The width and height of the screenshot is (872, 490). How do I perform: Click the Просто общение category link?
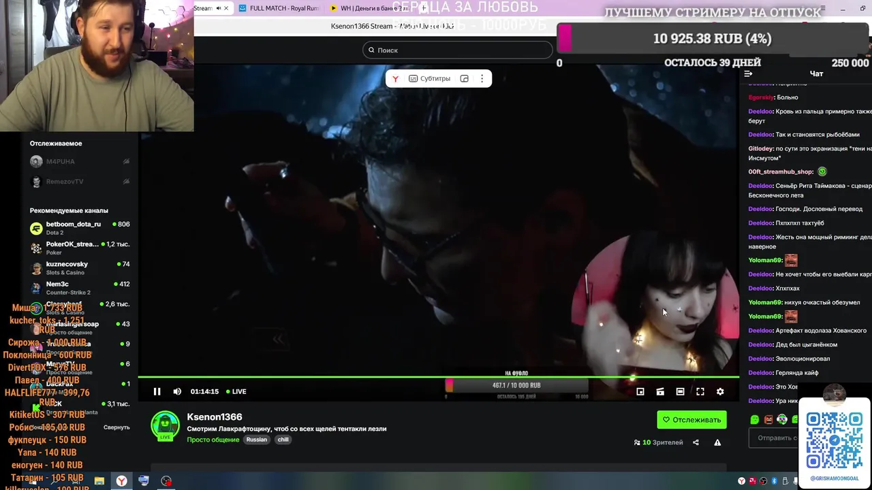[213, 440]
